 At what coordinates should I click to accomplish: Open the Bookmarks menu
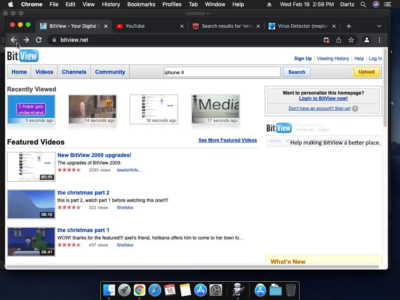coord(141,4)
